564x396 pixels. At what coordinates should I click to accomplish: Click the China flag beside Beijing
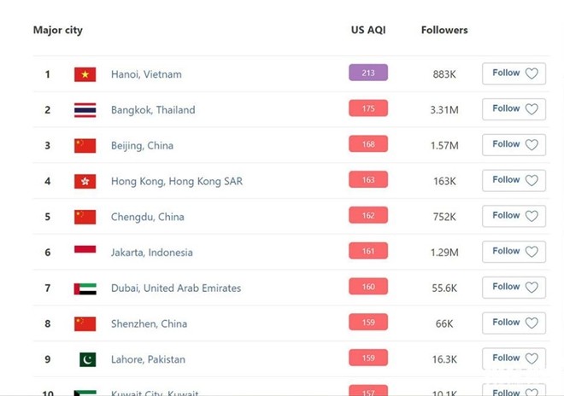tap(85, 145)
